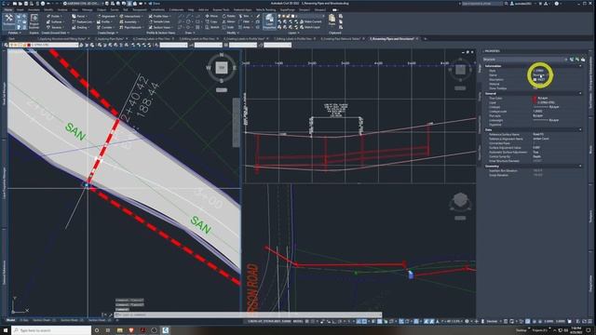596x335 pixels.
Task: Select the Stretch tool in Modify panel
Action: coord(212,27)
